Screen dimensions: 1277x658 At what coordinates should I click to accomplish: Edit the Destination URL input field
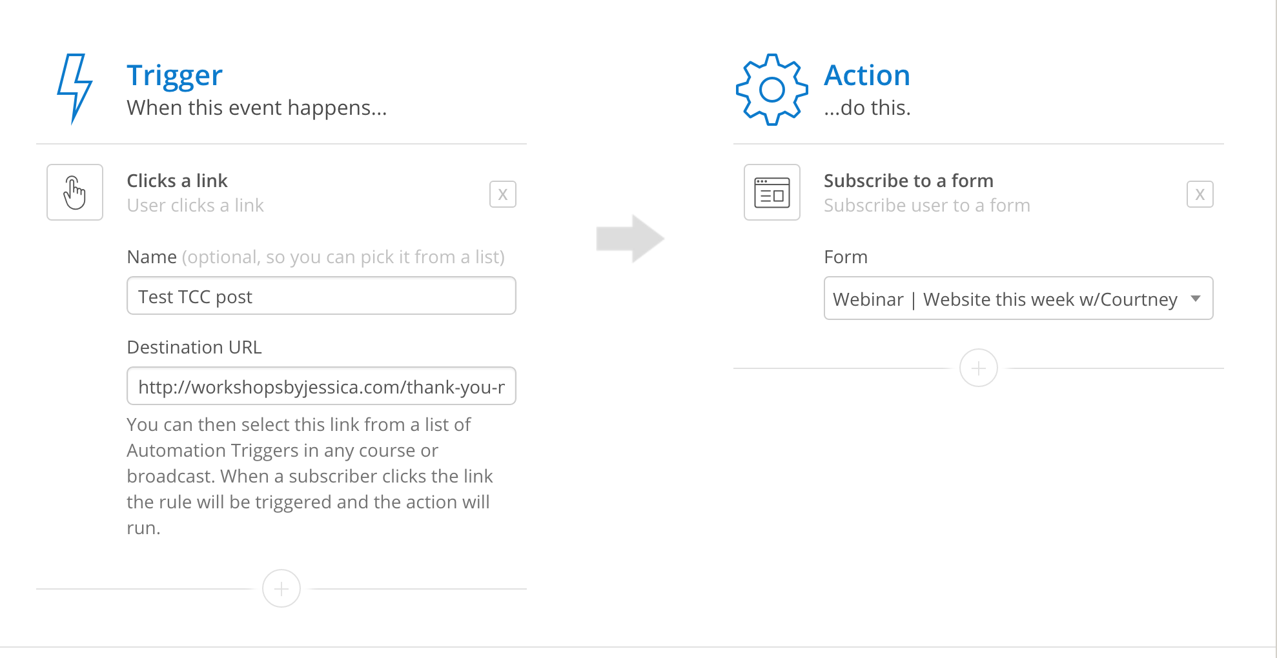[x=322, y=386]
